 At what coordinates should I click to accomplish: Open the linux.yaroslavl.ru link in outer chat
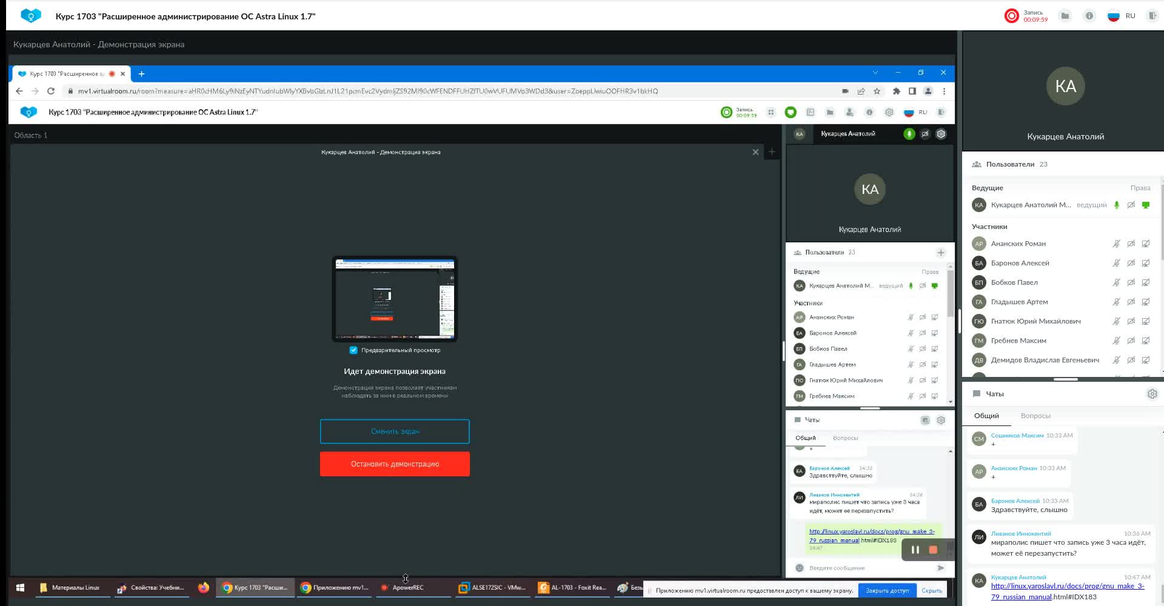(x=1068, y=591)
